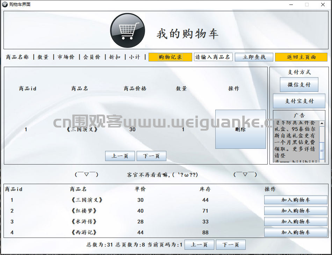Focus the 请输入商品名 search field

tap(213, 57)
